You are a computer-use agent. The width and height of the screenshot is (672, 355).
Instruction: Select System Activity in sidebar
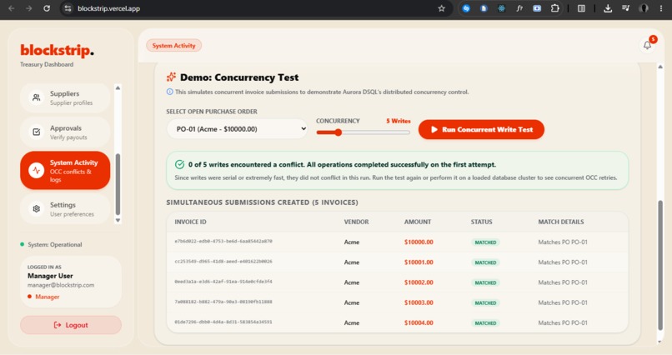(x=65, y=170)
